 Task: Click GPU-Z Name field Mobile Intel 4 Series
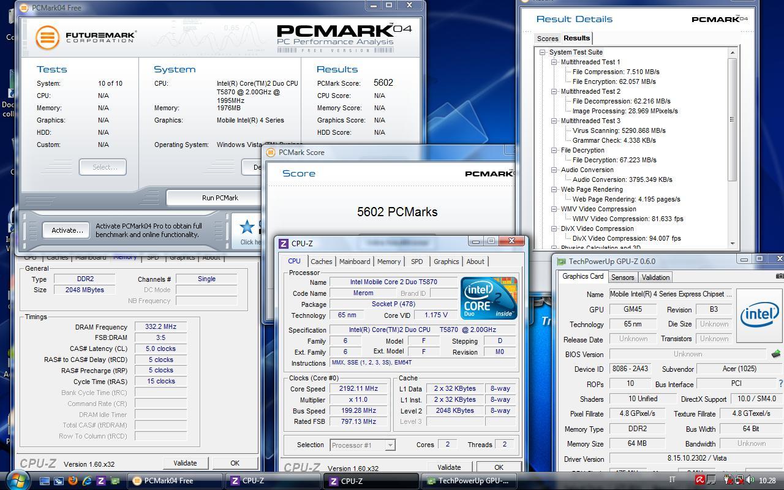(x=671, y=295)
